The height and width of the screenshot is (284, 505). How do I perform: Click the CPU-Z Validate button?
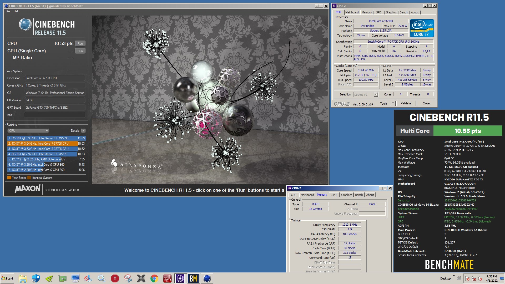(406, 104)
